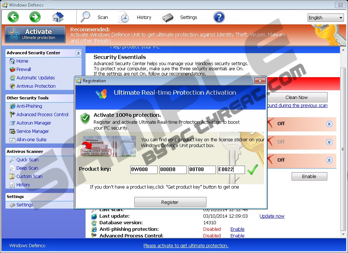This screenshot has height=253, width=348.
Task: Open Service Manager in the sidebar
Action: click(x=32, y=131)
